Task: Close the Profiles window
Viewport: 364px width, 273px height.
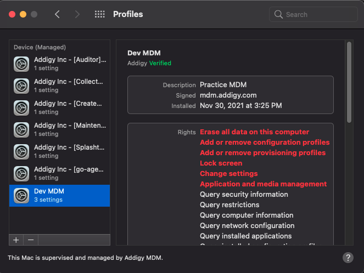Action: (x=12, y=14)
